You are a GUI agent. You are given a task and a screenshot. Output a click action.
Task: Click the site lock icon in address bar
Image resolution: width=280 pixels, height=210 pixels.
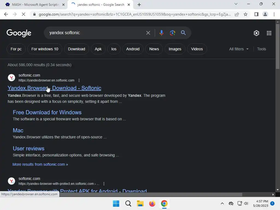coord(34,14)
